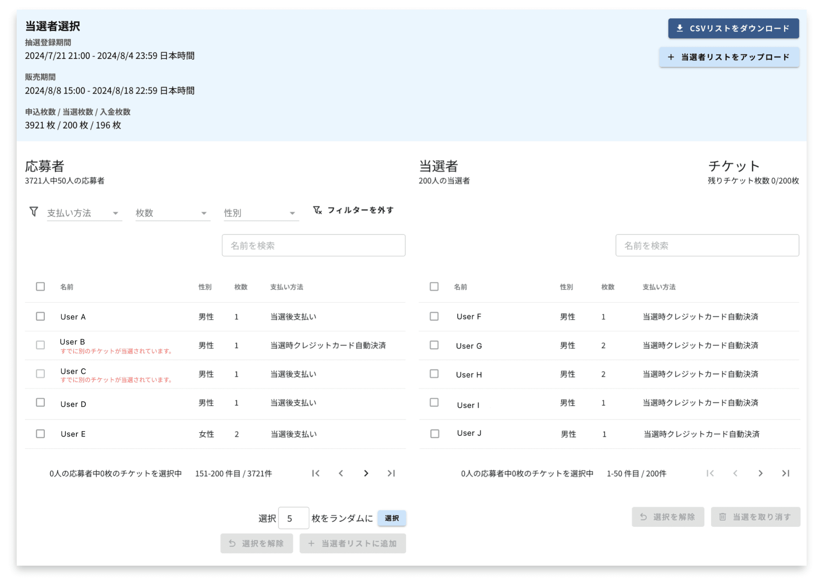Check the User G checkbox
The image size is (820, 582).
point(434,345)
